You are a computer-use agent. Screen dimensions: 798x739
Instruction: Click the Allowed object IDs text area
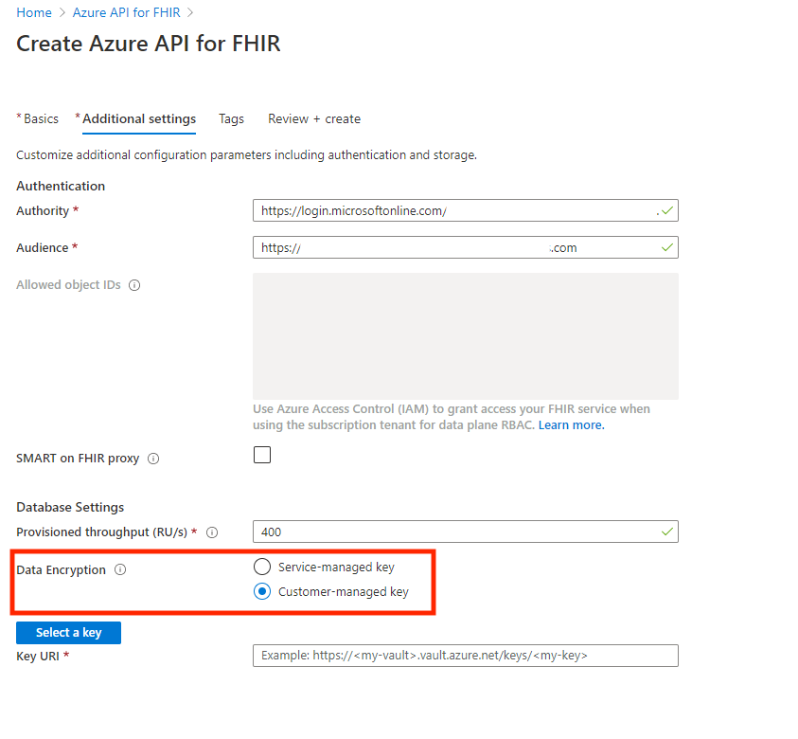coord(465,336)
